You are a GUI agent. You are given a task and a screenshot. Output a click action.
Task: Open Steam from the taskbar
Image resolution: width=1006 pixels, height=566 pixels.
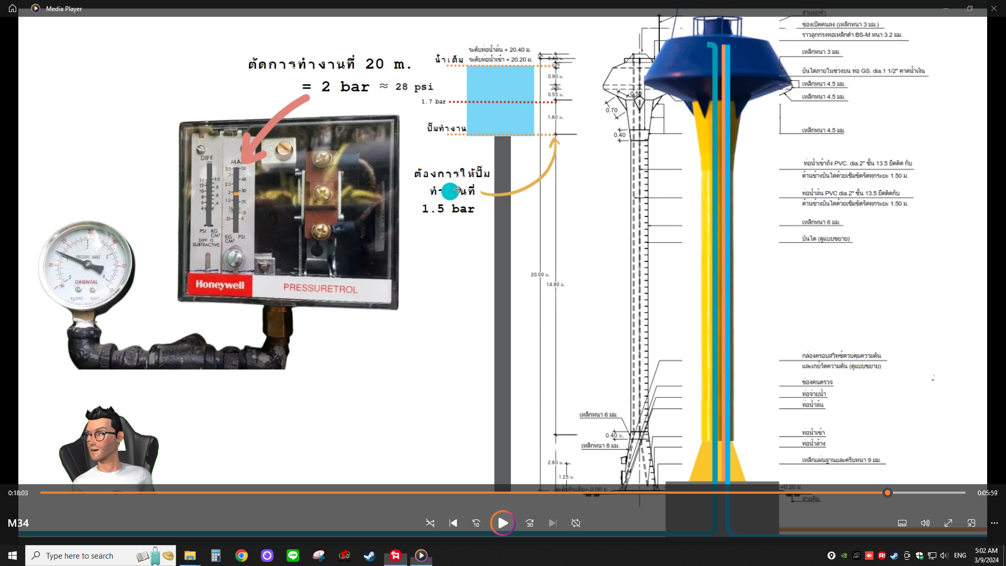[370, 556]
